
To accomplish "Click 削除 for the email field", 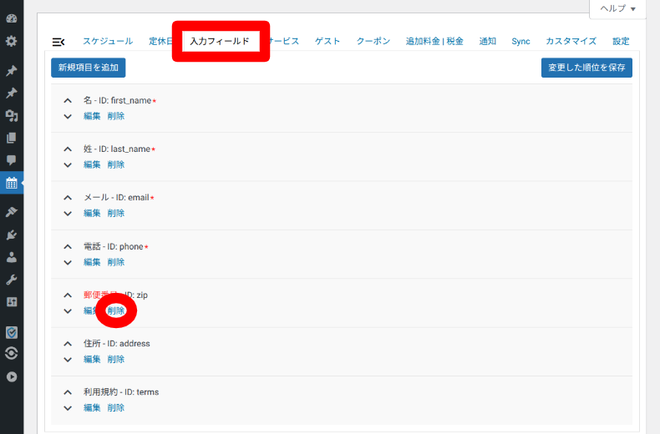I will (116, 213).
